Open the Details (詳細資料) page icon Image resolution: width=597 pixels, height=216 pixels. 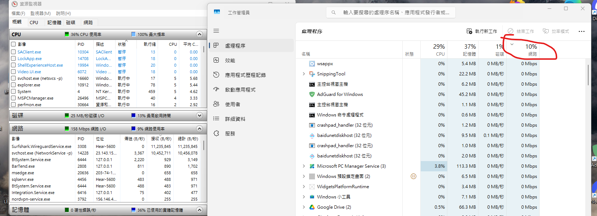pyautogui.click(x=216, y=119)
